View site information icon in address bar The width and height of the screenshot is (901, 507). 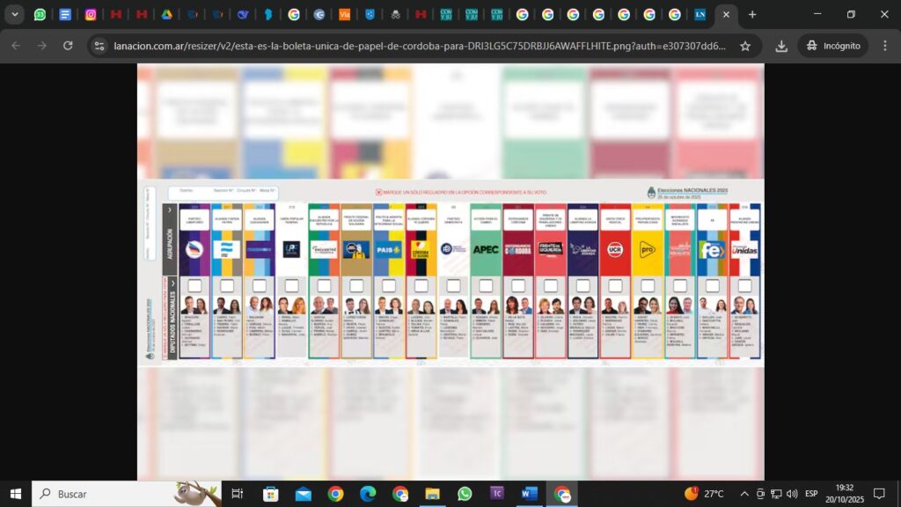[99, 46]
